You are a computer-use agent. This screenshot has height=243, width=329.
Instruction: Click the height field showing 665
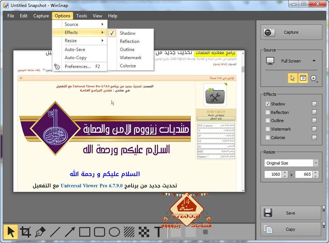tap(304, 174)
